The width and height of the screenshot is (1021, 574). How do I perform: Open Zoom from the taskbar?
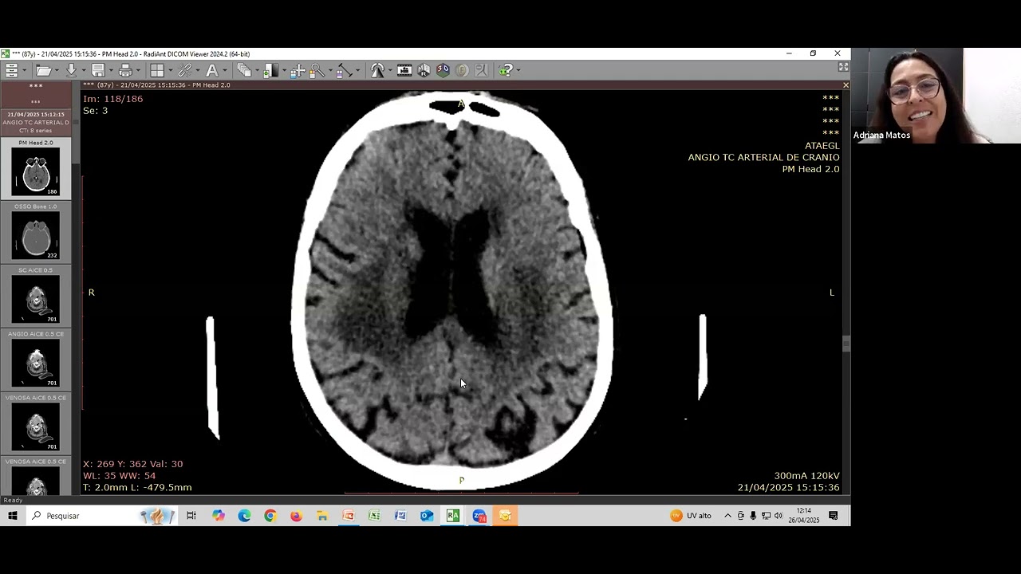point(479,516)
